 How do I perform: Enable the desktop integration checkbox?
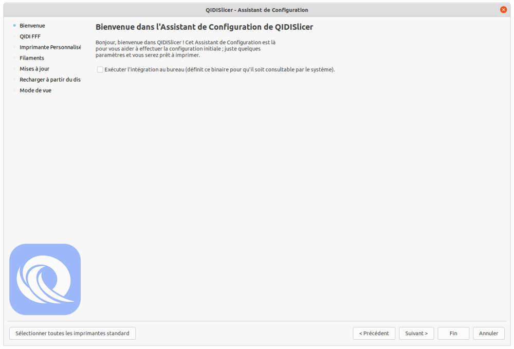click(x=100, y=69)
